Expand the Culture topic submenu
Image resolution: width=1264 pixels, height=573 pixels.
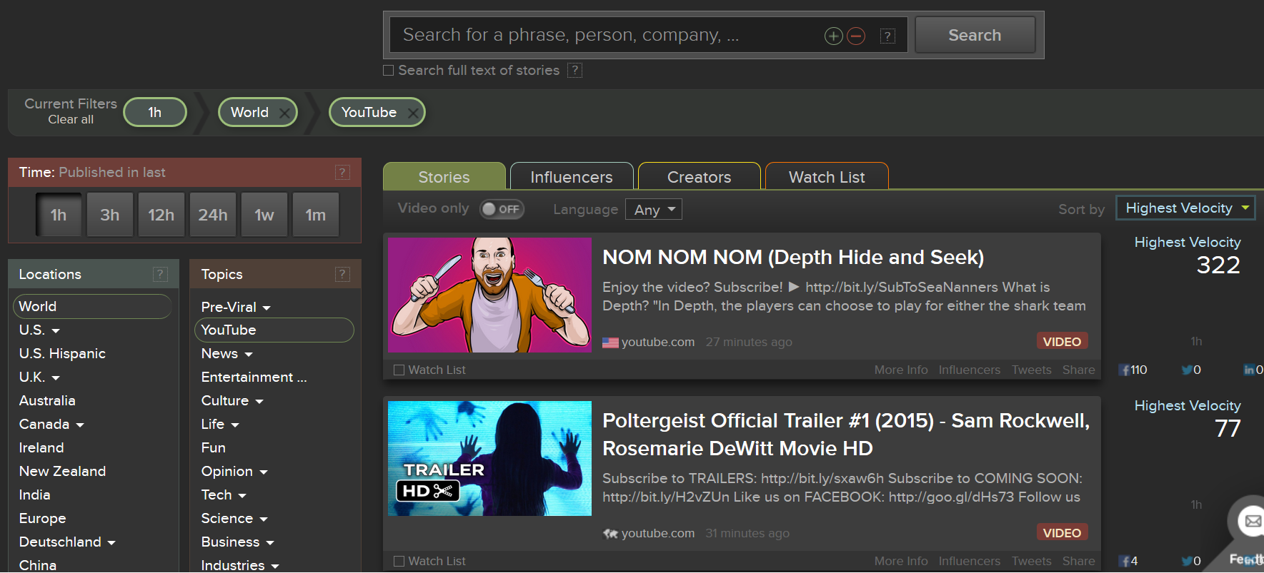coord(259,402)
